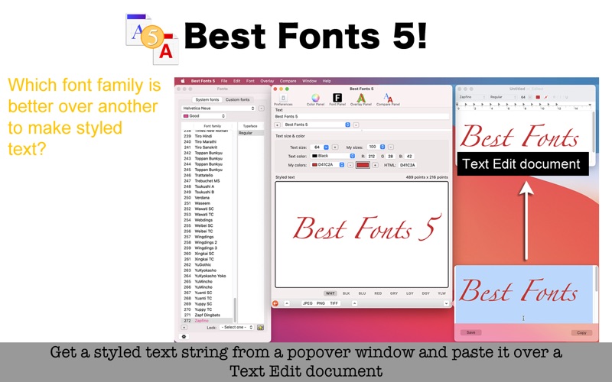Click the red color well swatch
Screen dimensions: 612x382
tap(363, 165)
